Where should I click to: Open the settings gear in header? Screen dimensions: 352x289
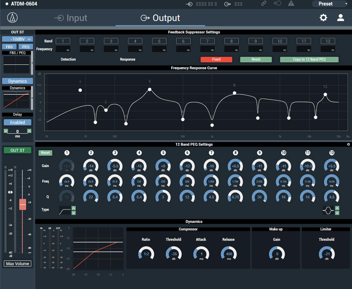coord(323,18)
